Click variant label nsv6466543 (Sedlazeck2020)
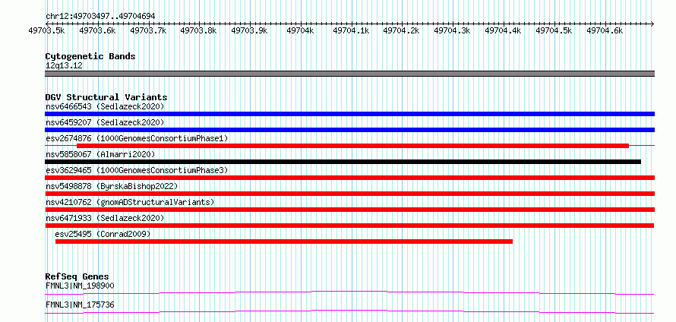This screenshot has height=322, width=676. tap(105, 106)
